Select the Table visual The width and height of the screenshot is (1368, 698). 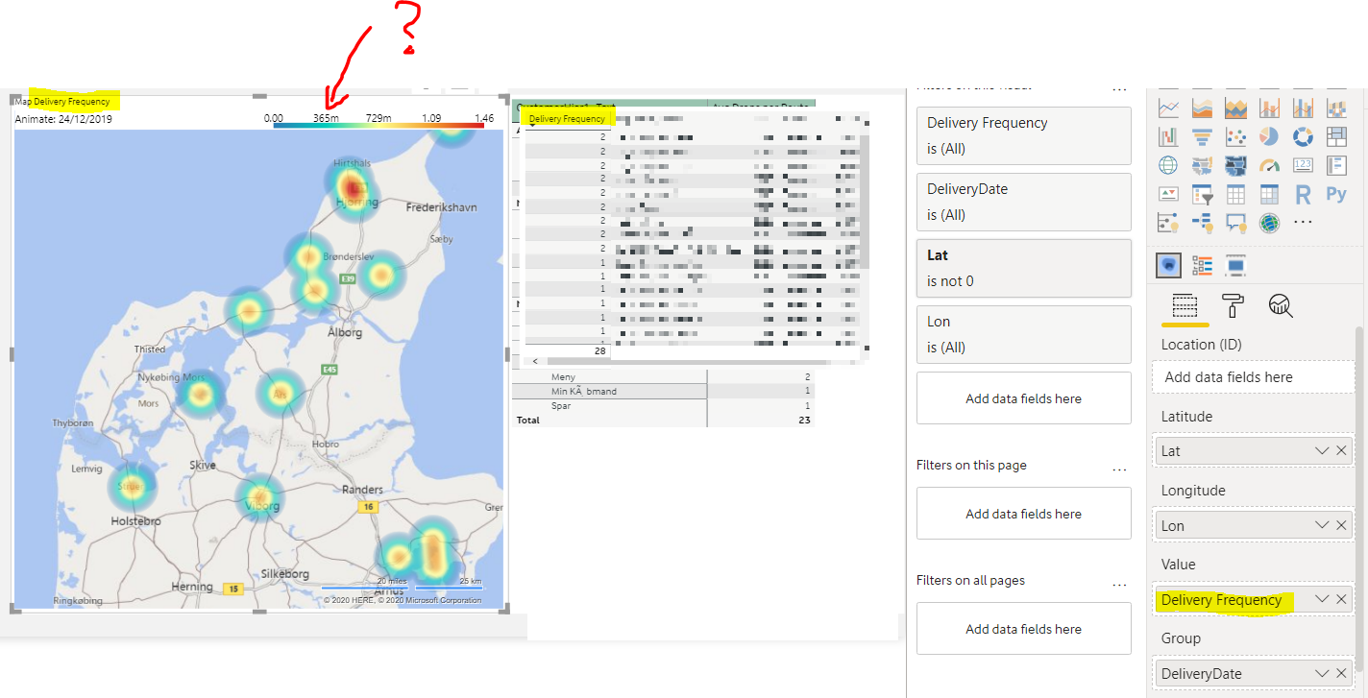1235,195
